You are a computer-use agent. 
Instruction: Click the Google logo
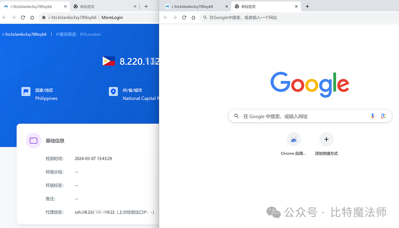310,84
